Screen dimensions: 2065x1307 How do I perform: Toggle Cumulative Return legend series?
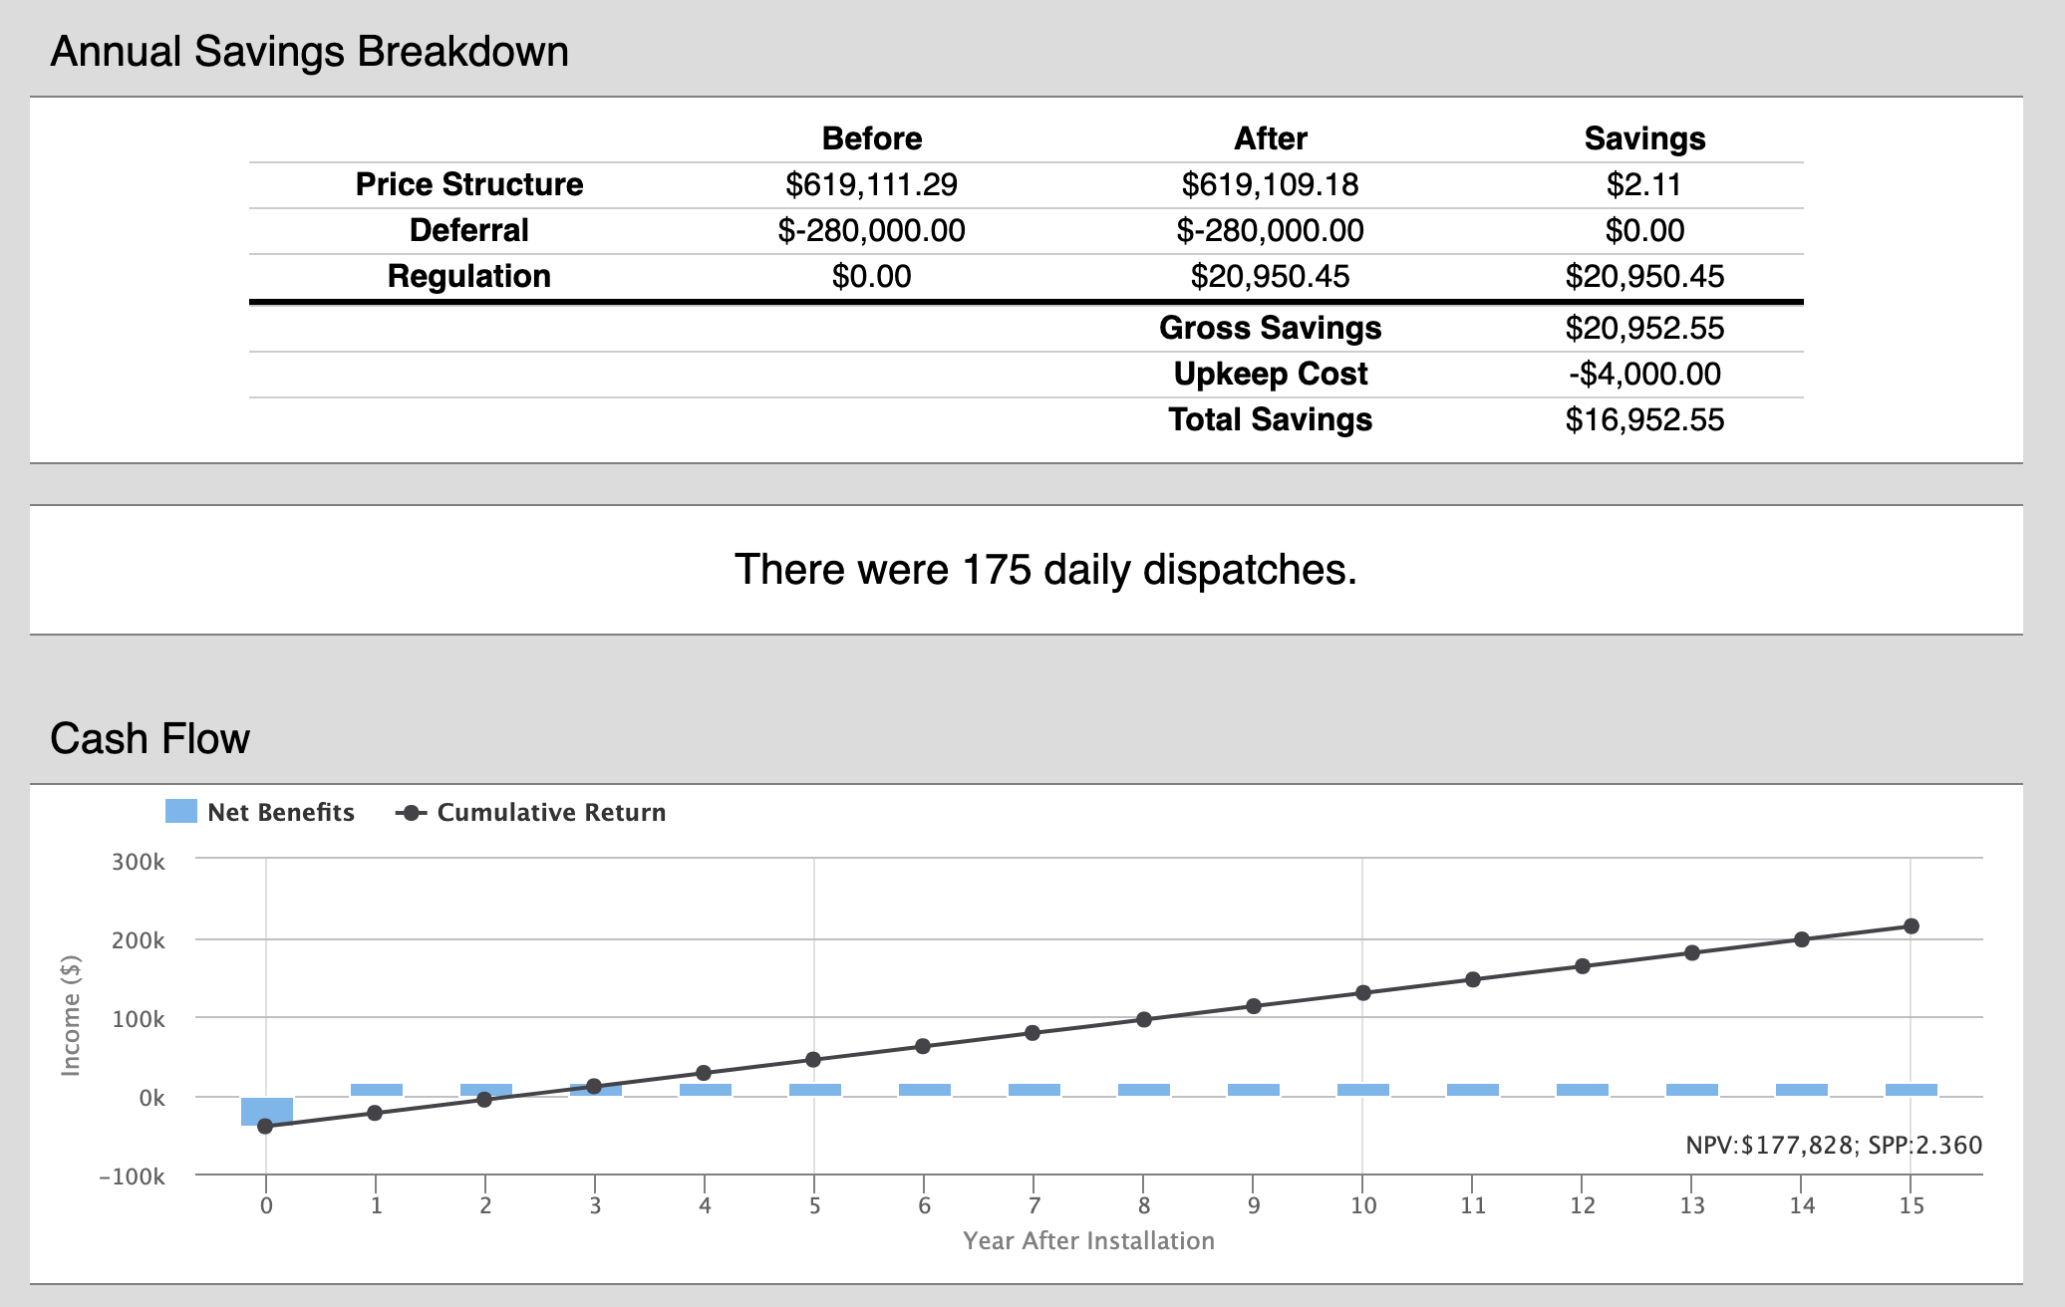(550, 812)
